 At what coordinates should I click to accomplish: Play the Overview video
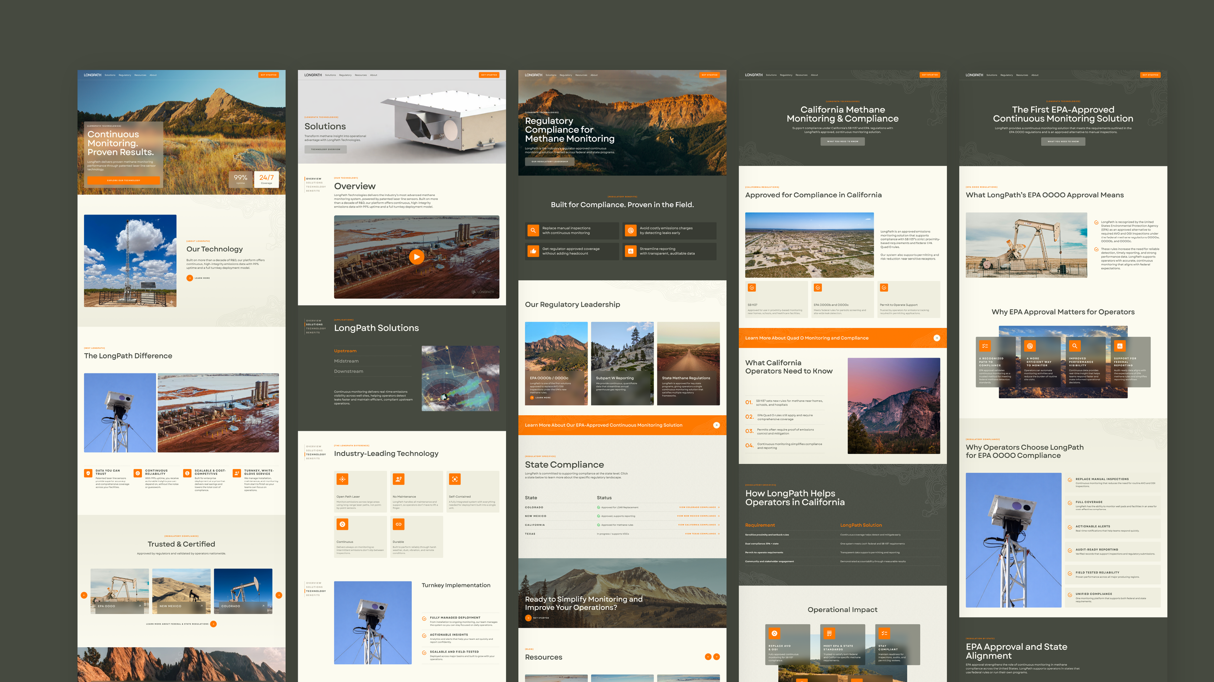[x=416, y=257]
